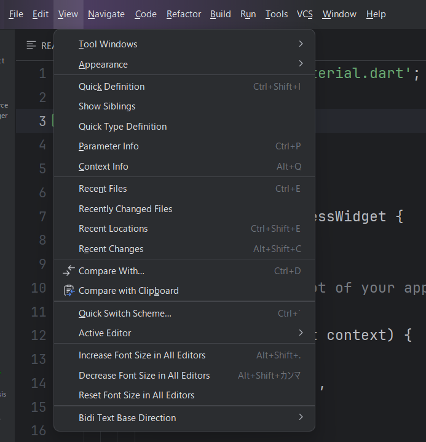This screenshot has height=442, width=426.
Task: Open the Navigate menu in the menu bar
Action: click(x=106, y=14)
